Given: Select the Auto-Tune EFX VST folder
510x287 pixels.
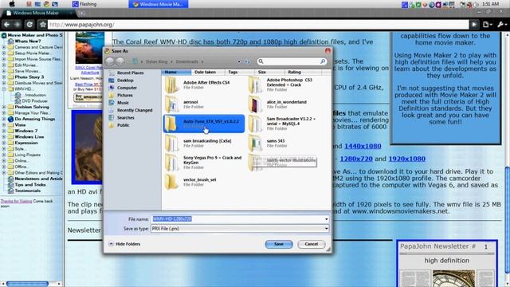Looking at the screenshot, I should 204,124.
